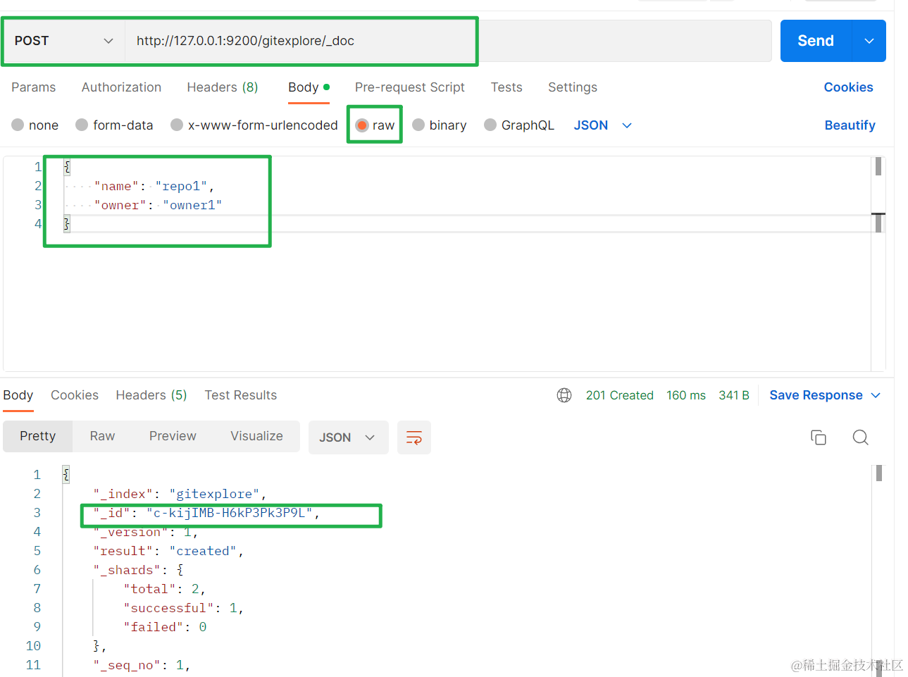Switch to Test Results tab
This screenshot has width=908, height=677.
tap(241, 395)
